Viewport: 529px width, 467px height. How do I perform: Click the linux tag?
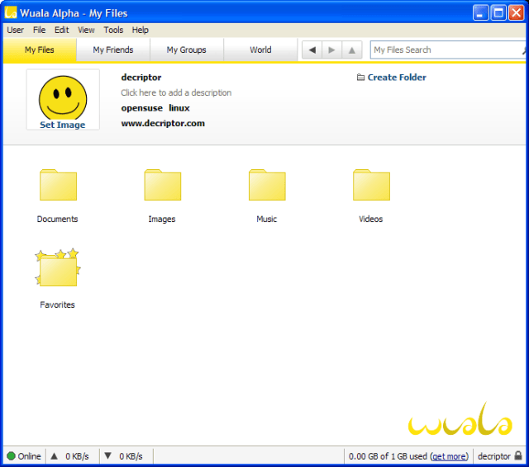pos(179,108)
